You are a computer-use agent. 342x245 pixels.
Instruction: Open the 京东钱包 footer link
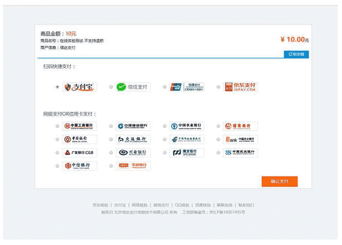pos(100,205)
